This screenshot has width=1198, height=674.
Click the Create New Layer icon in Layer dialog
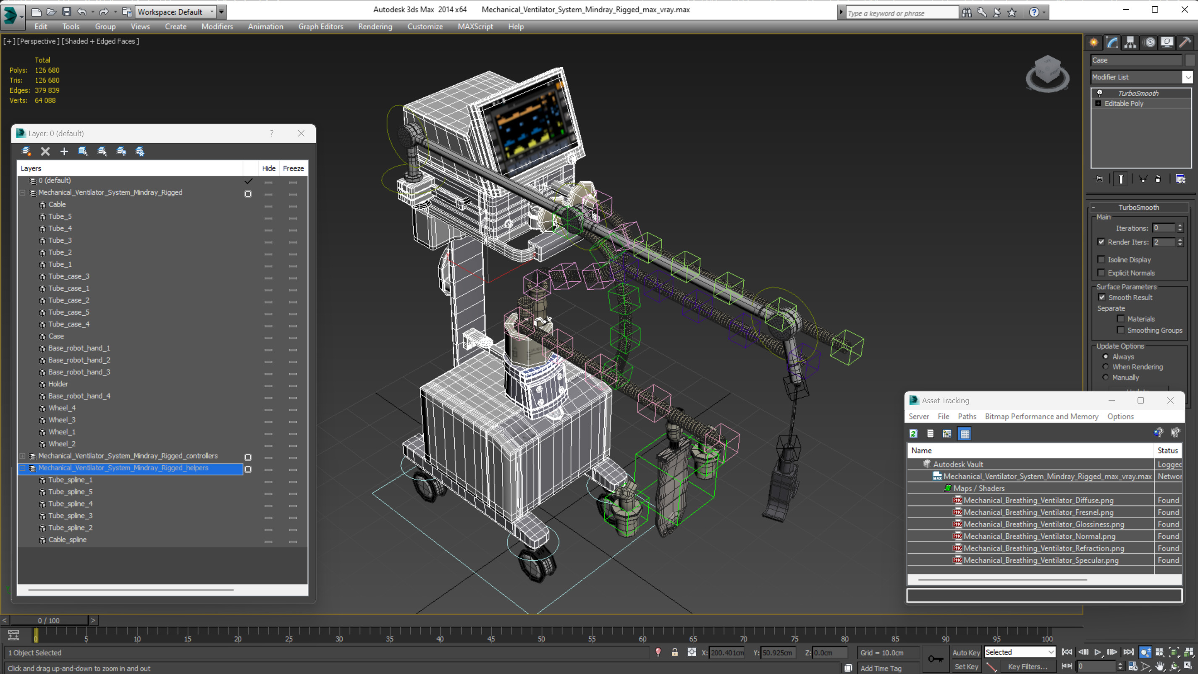(26, 151)
